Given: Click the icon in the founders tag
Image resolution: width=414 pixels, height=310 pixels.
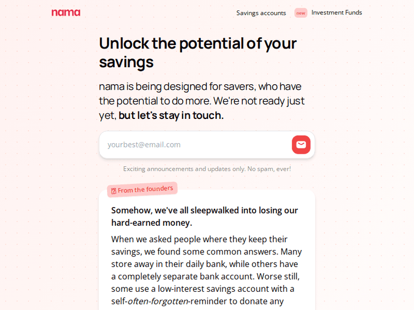Looking at the screenshot, I should pyautogui.click(x=114, y=191).
